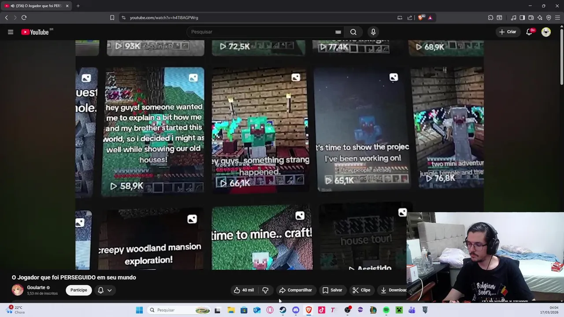Open the Brave Wallet icon

(531, 18)
